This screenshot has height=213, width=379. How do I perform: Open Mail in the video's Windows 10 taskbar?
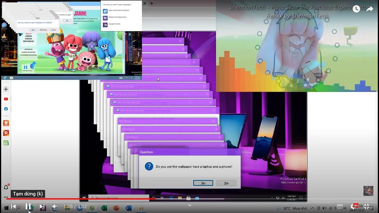tap(197, 198)
